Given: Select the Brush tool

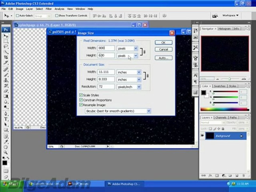Looking at the screenshot, I should point(6,75).
